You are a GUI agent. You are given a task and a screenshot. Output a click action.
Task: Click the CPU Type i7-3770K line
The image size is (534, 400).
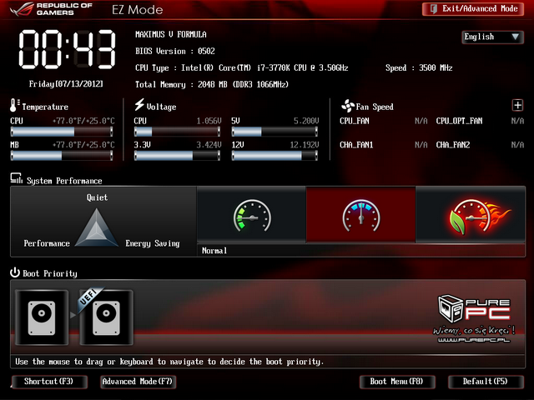(x=241, y=67)
